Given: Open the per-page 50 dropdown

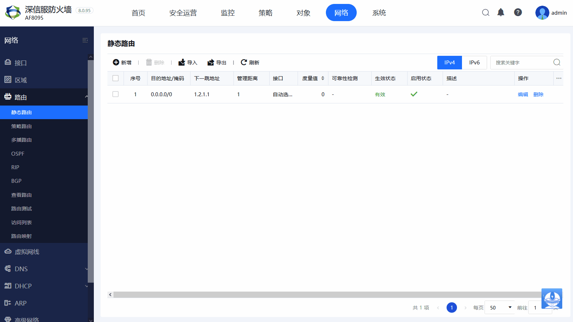Looking at the screenshot, I should (500, 307).
